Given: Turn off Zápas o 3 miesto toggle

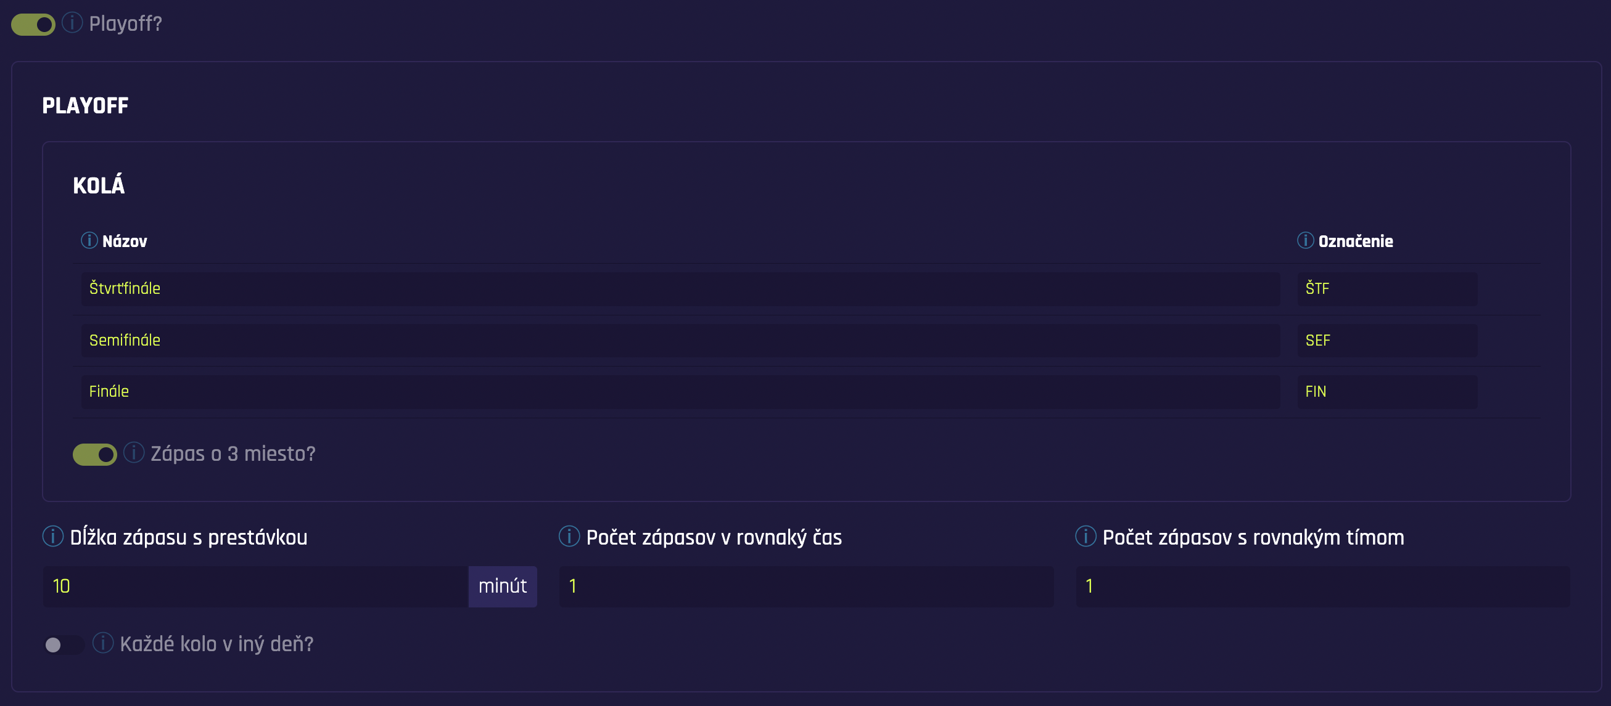Looking at the screenshot, I should click(95, 454).
